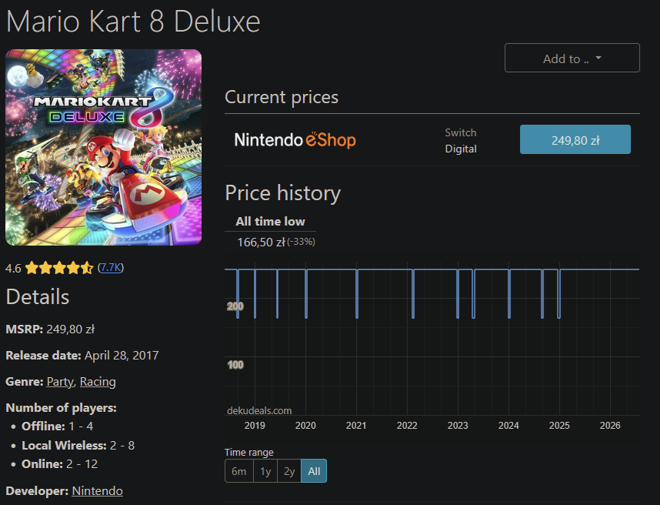Click the 2019 label on chart axis
This screenshot has width=660, height=505.
[x=255, y=426]
